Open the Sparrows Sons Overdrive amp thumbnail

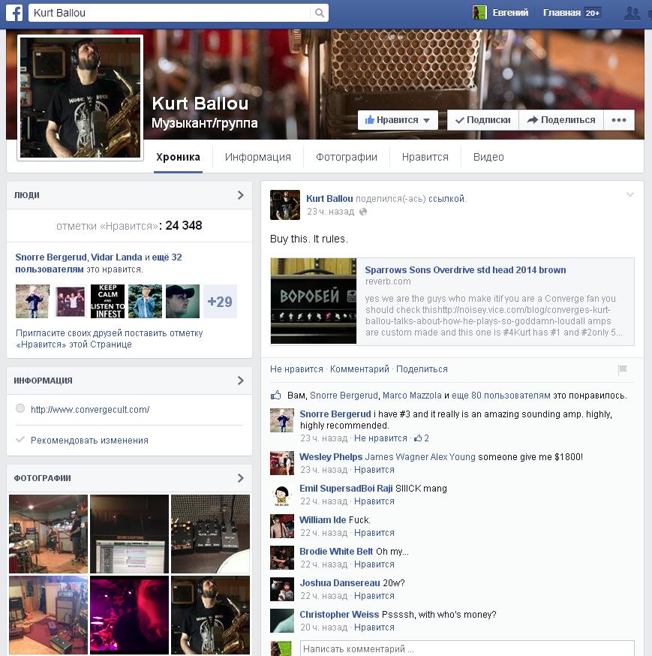(314, 301)
